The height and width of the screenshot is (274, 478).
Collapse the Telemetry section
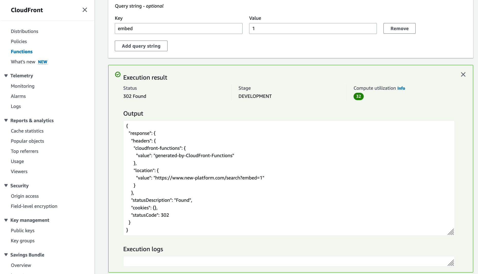[x=6, y=75]
